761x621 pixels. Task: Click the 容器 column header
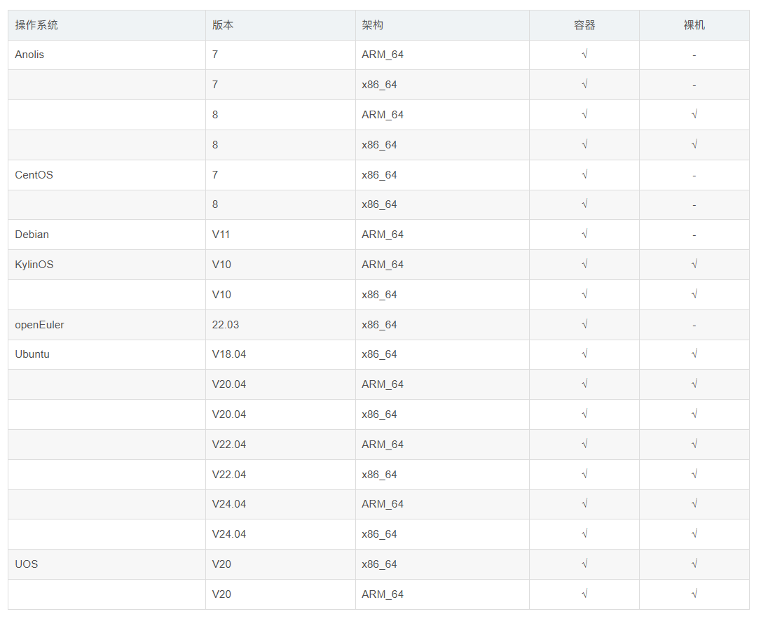(x=584, y=25)
